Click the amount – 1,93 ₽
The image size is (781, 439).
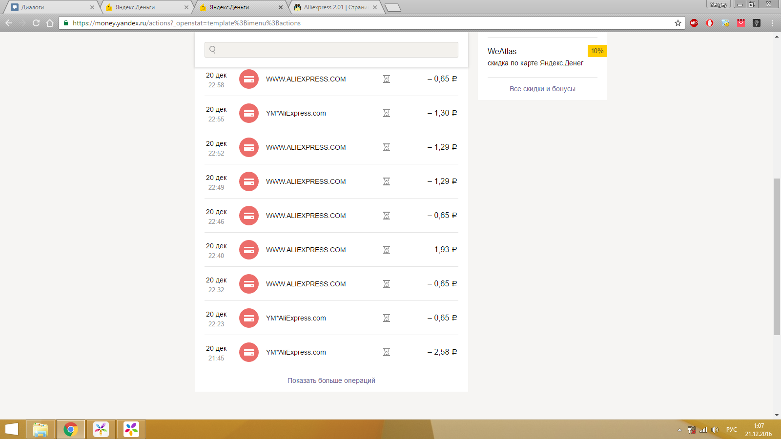tap(442, 250)
